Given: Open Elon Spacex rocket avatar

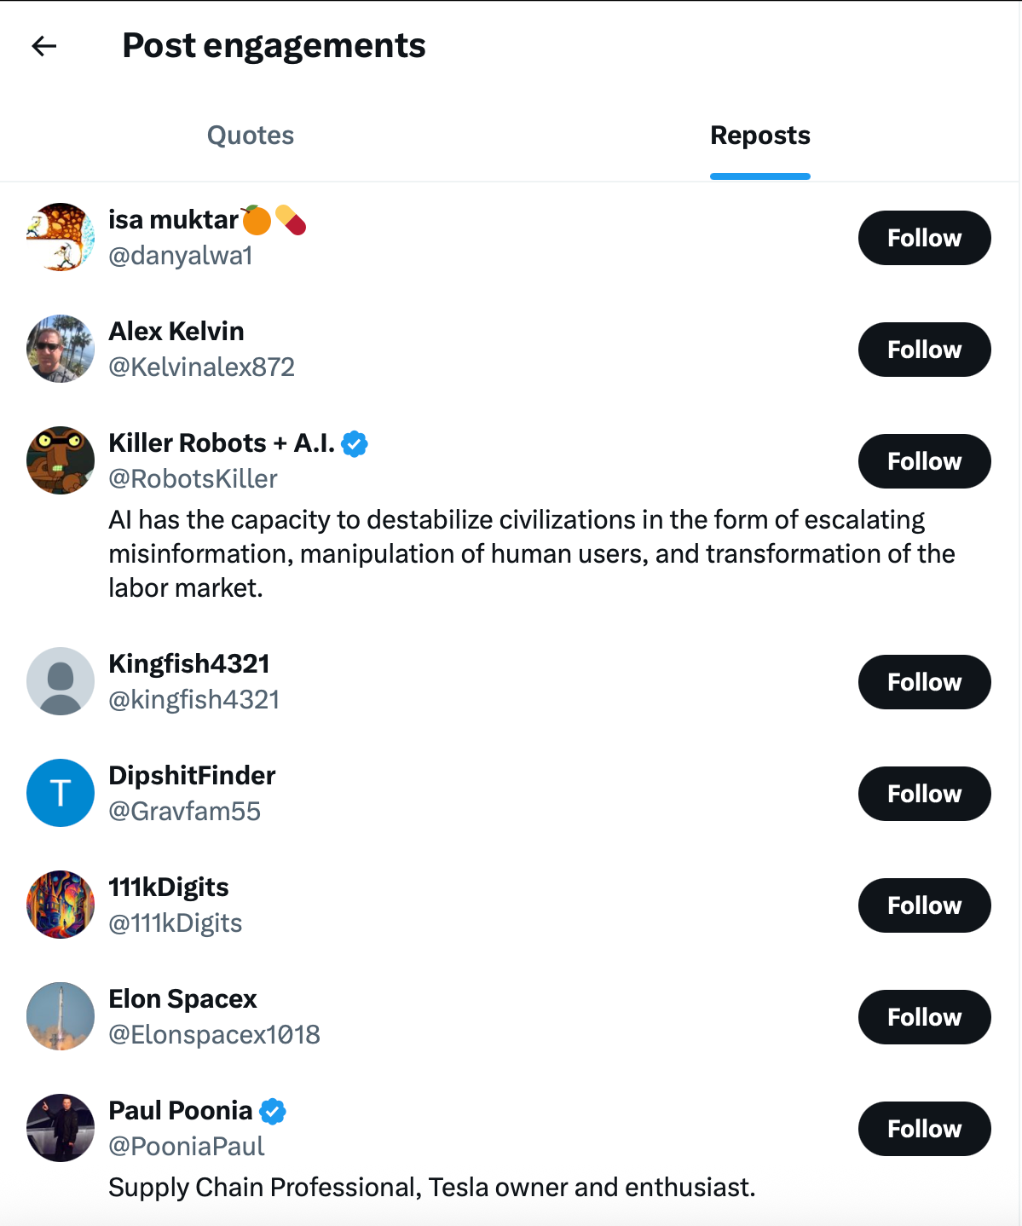Looking at the screenshot, I should (x=61, y=1016).
